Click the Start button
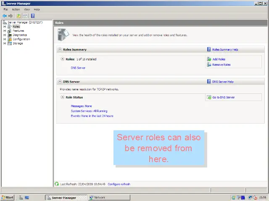The height and width of the screenshot is (201, 269). pos(8,198)
